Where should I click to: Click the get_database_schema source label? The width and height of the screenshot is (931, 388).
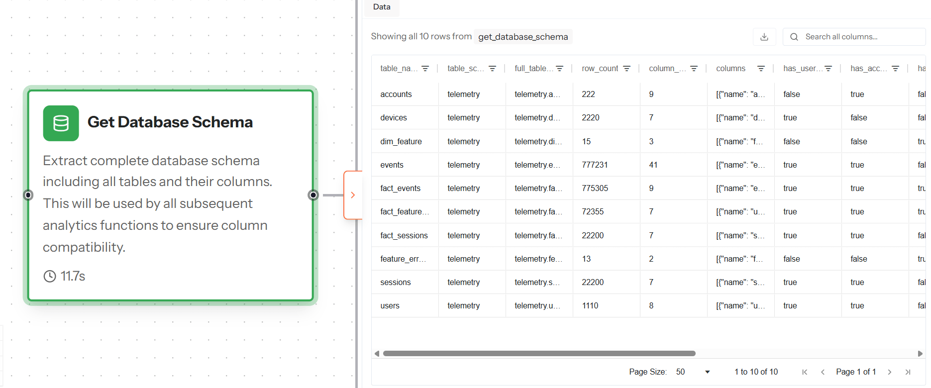pos(523,37)
